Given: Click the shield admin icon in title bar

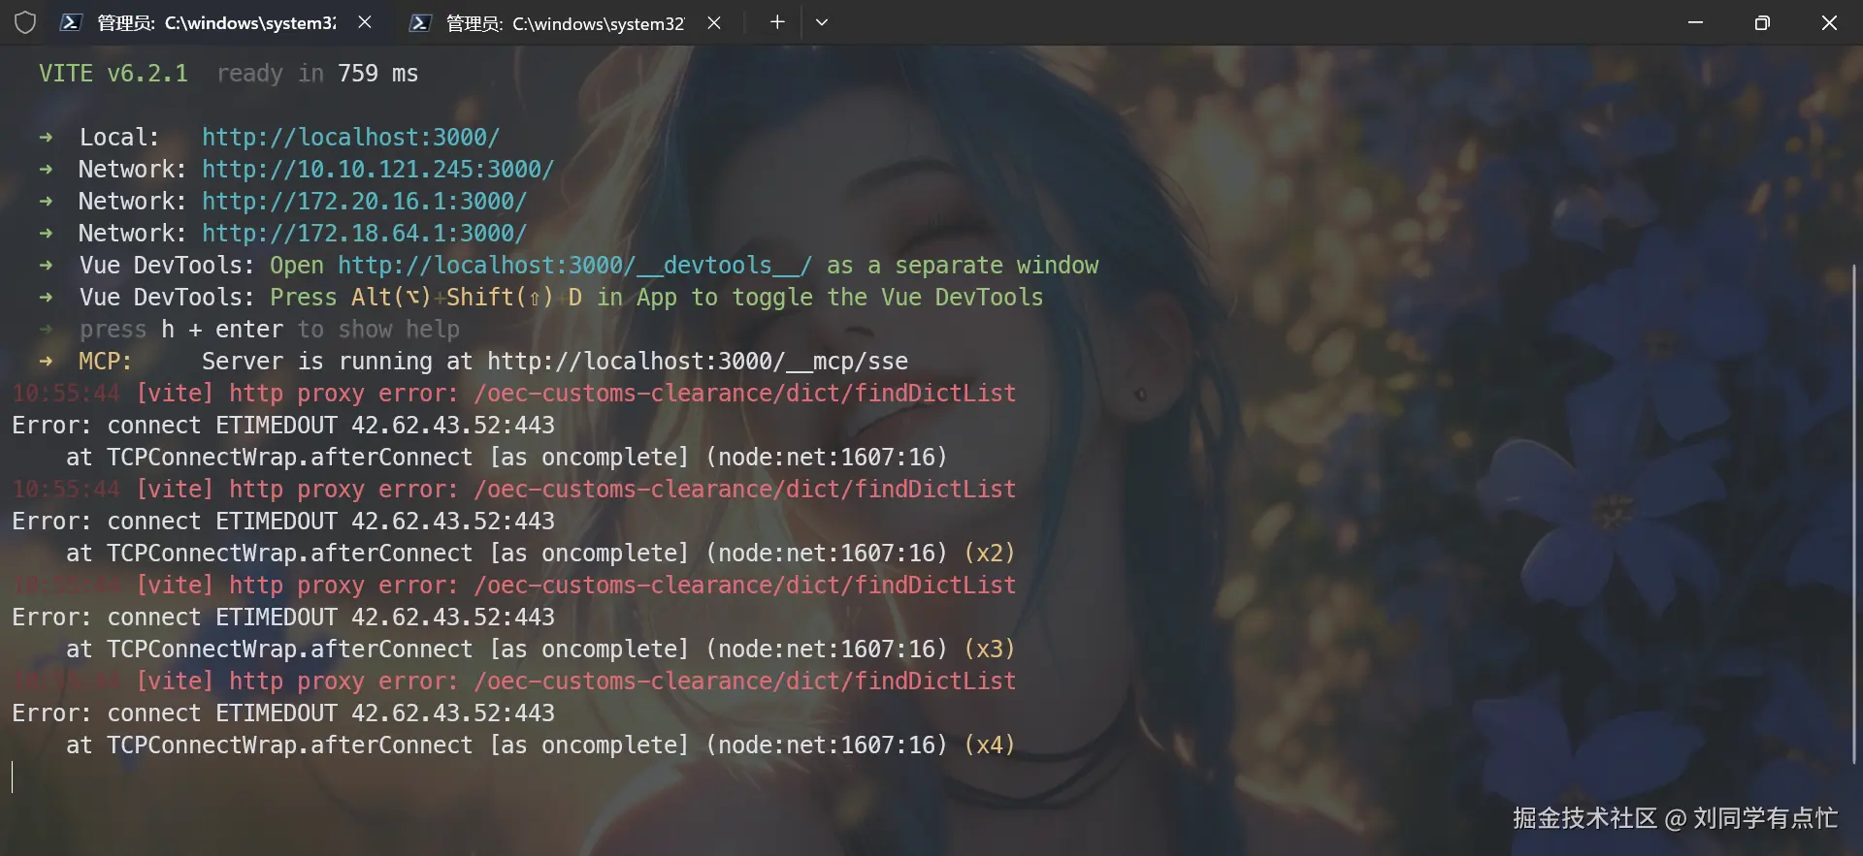Looking at the screenshot, I should point(25,22).
